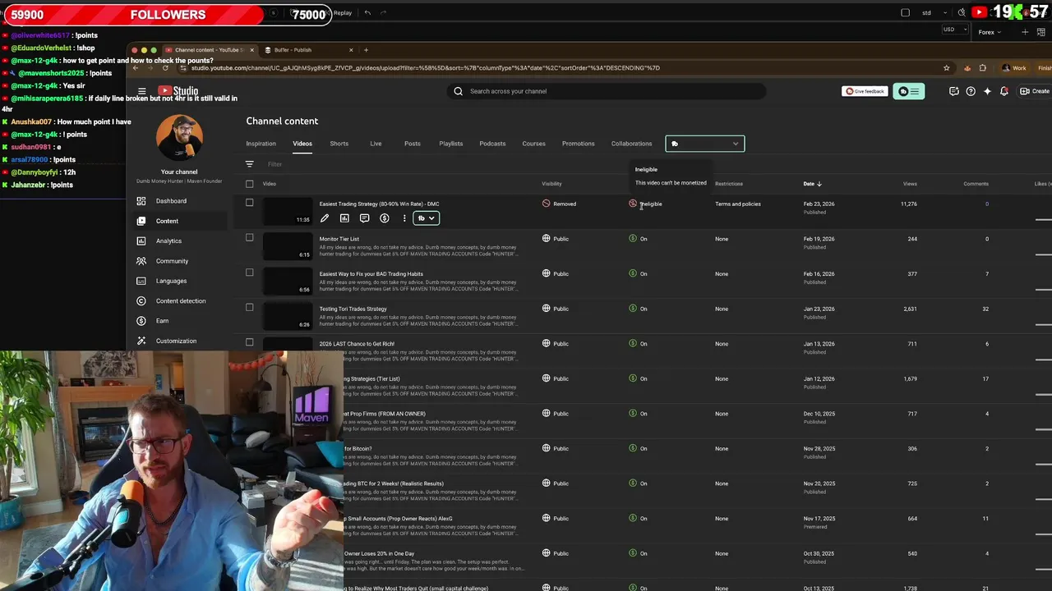Click the Search across your channel field
The width and height of the screenshot is (1052, 591).
[608, 91]
